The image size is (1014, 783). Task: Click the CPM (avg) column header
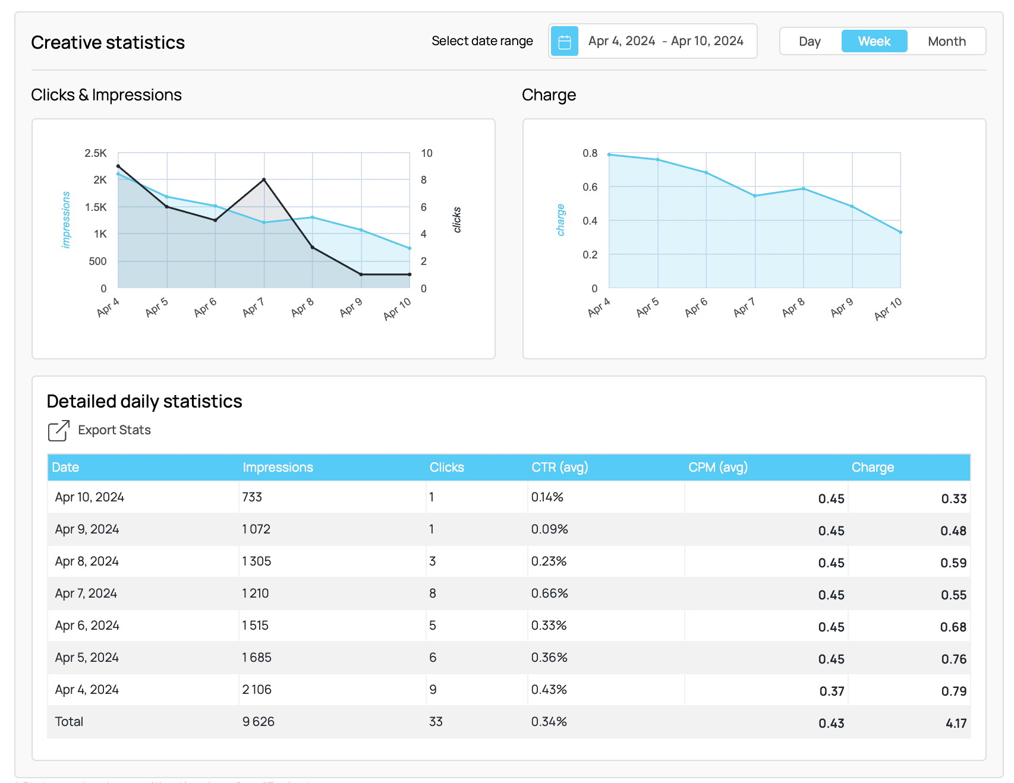pyautogui.click(x=717, y=468)
